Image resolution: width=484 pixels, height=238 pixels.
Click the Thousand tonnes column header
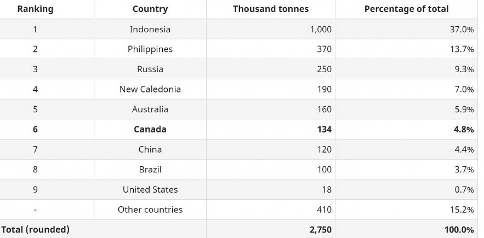click(x=271, y=9)
